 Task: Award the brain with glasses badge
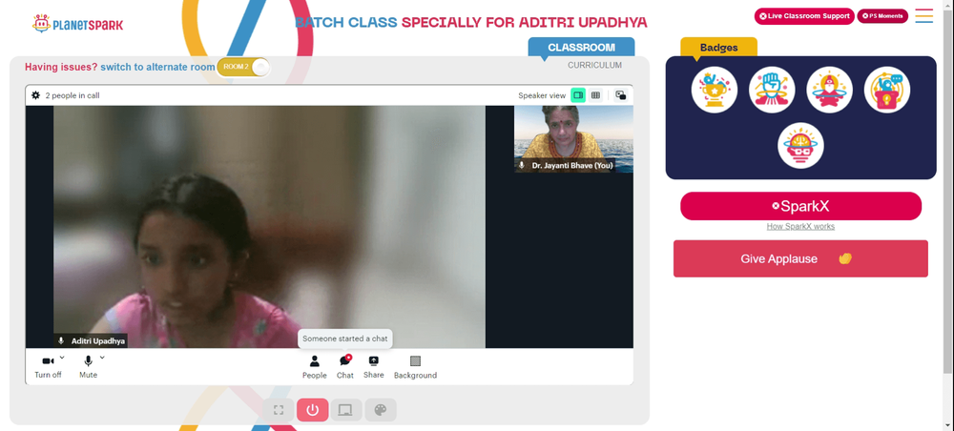pos(800,146)
